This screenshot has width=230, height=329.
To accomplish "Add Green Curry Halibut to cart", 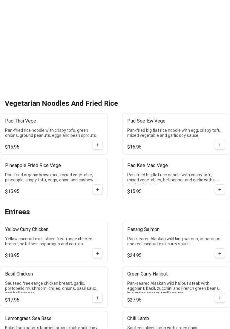I will 220,298.
